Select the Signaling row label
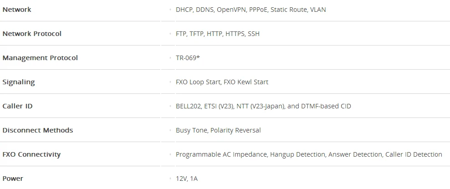The image size is (450, 189). click(x=19, y=82)
